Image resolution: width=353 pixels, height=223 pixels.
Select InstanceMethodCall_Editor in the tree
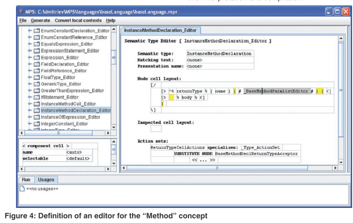pos(68,104)
